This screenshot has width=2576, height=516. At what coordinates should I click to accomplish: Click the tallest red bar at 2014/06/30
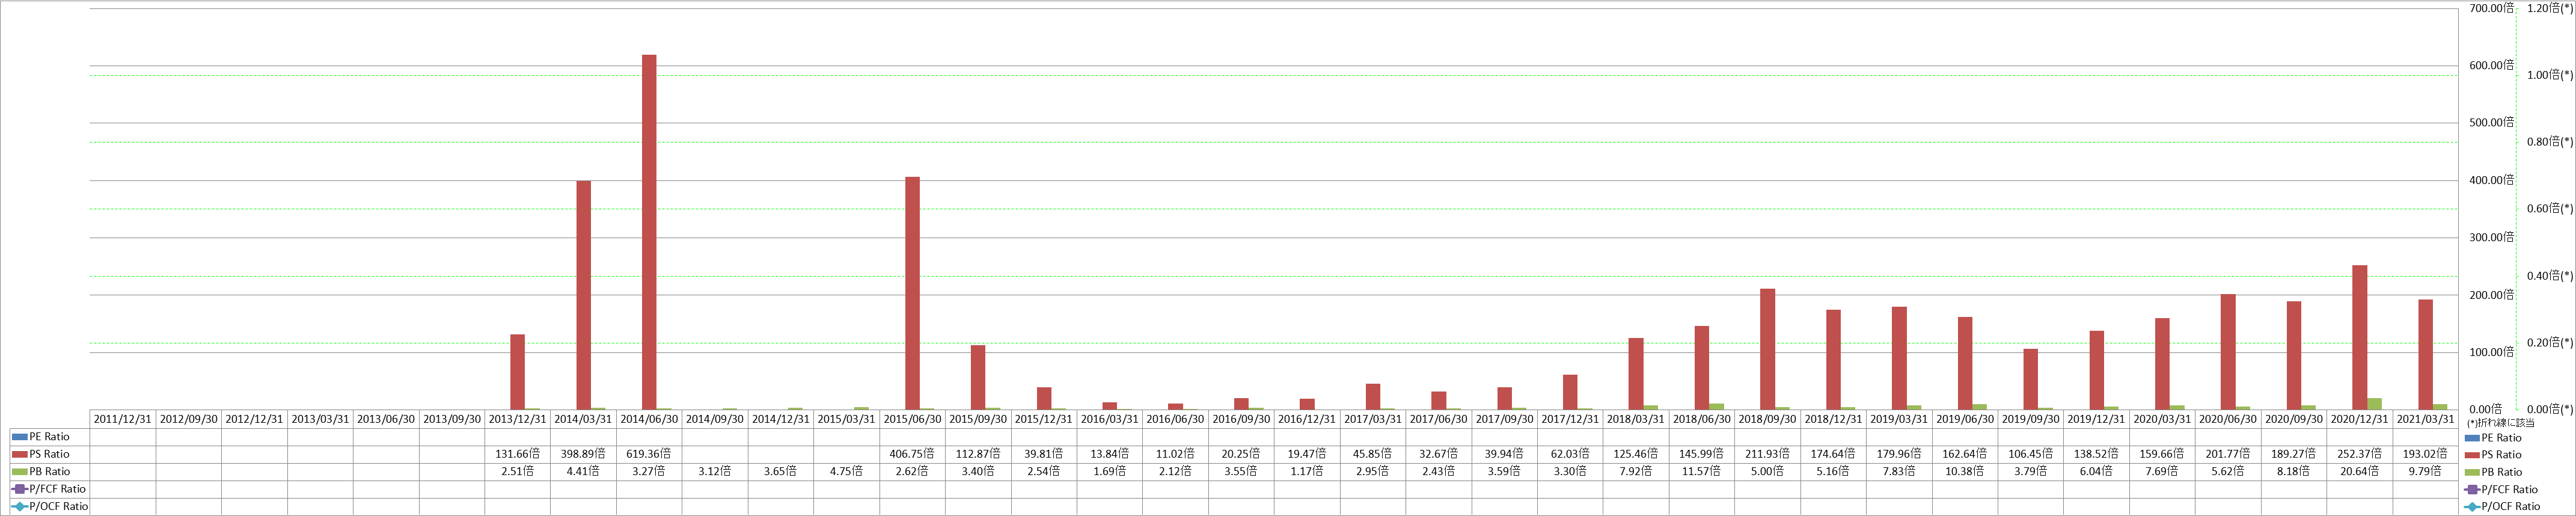tap(649, 232)
